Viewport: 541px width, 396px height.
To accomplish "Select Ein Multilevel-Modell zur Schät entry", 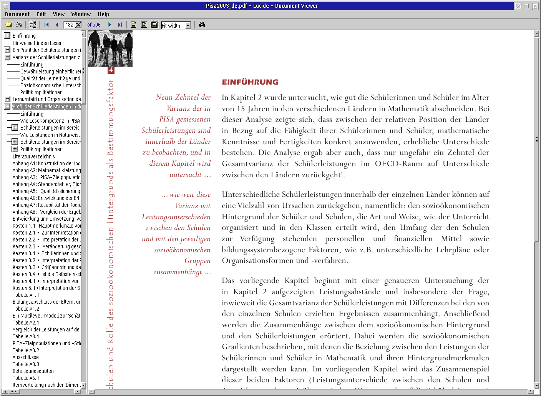I will tap(46, 316).
